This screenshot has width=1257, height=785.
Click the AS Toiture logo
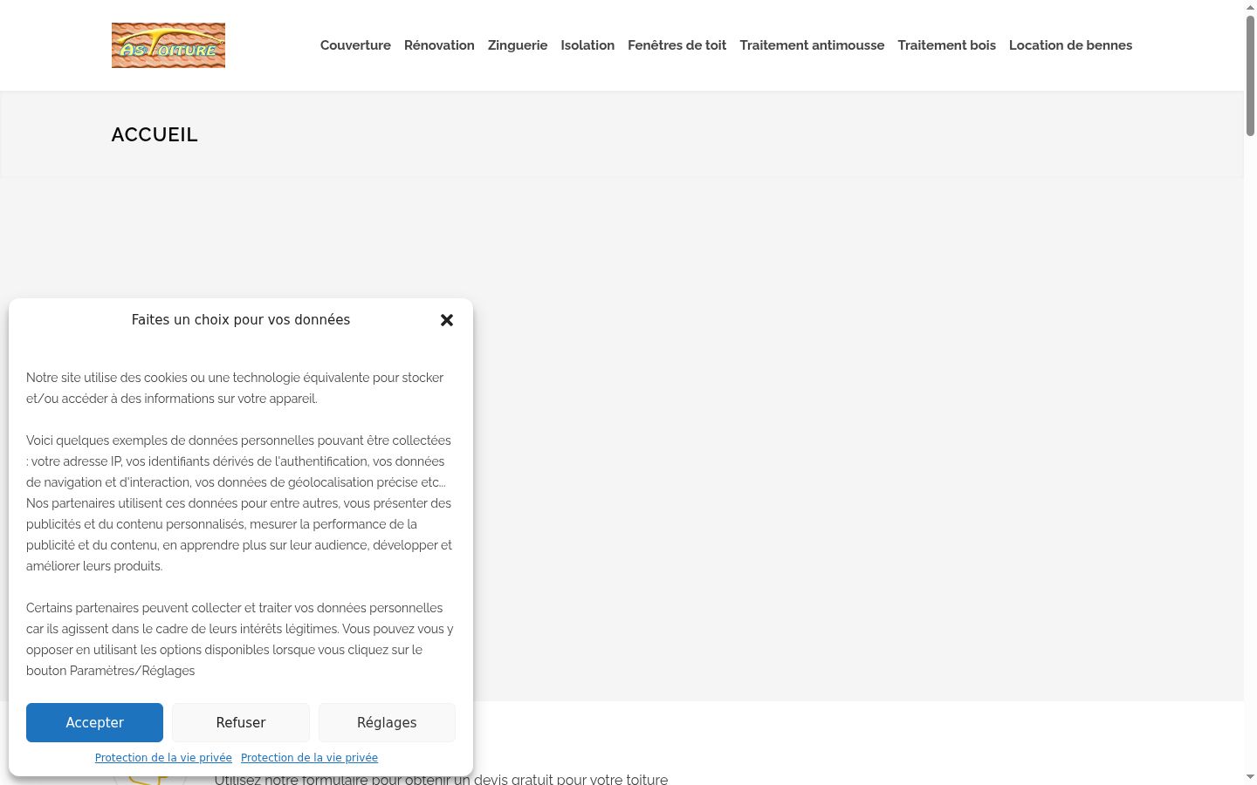point(168,45)
